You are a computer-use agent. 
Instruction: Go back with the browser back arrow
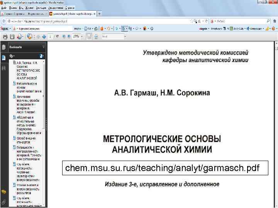click(4, 21)
